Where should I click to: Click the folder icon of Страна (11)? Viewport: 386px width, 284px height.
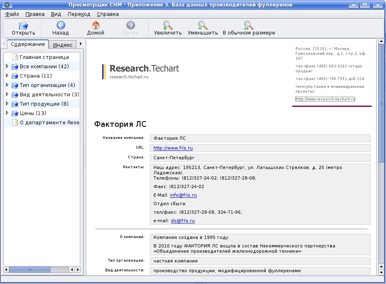(x=15, y=76)
